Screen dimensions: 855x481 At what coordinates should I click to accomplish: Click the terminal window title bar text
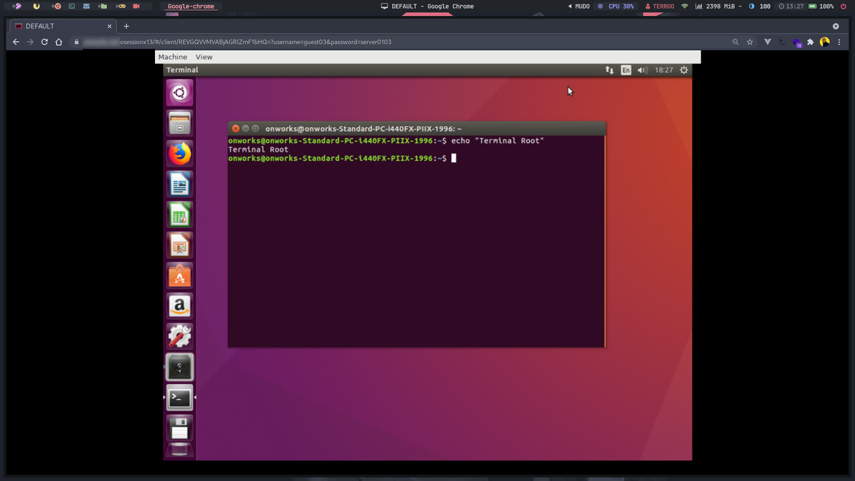[363, 128]
